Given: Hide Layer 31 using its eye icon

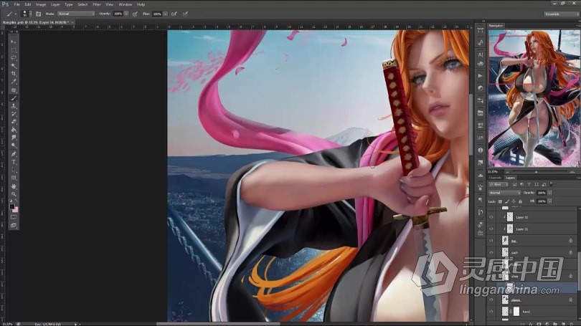Looking at the screenshot, I should pyautogui.click(x=491, y=229).
